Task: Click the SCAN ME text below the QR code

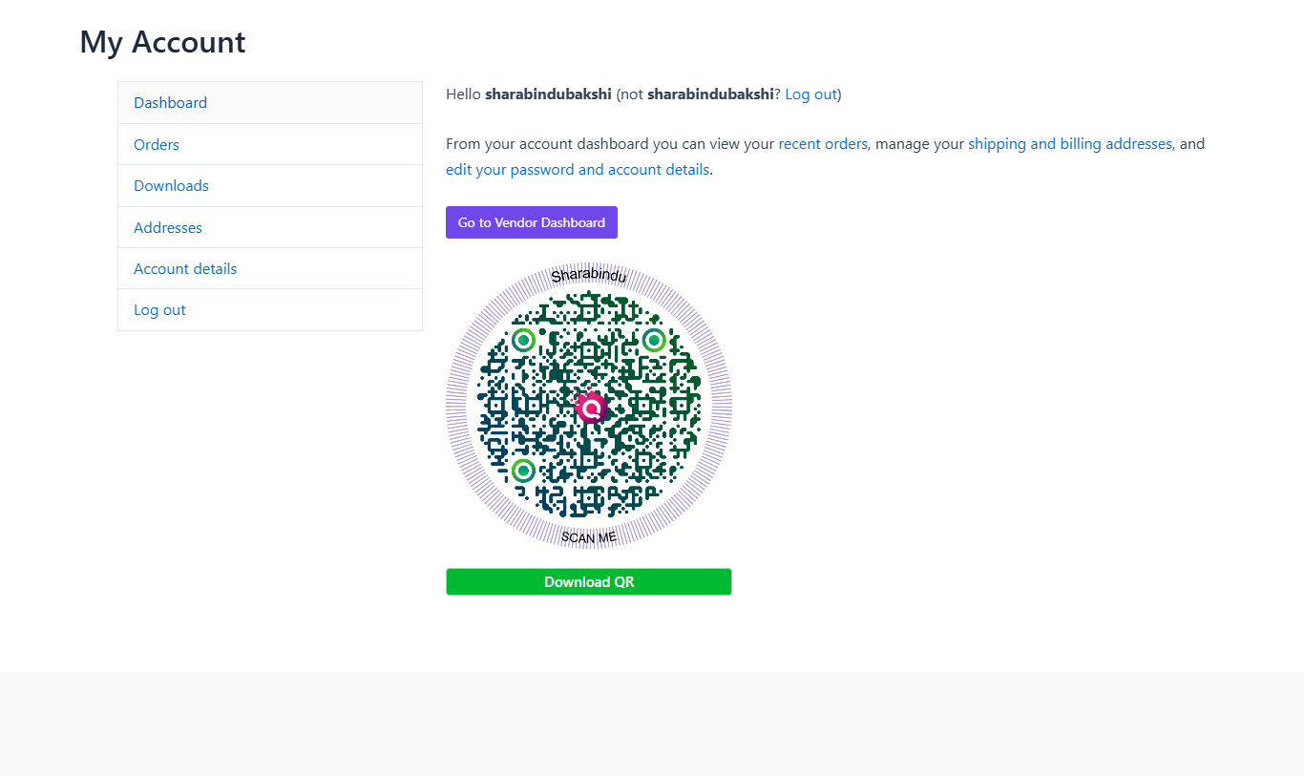Action: coord(587,536)
